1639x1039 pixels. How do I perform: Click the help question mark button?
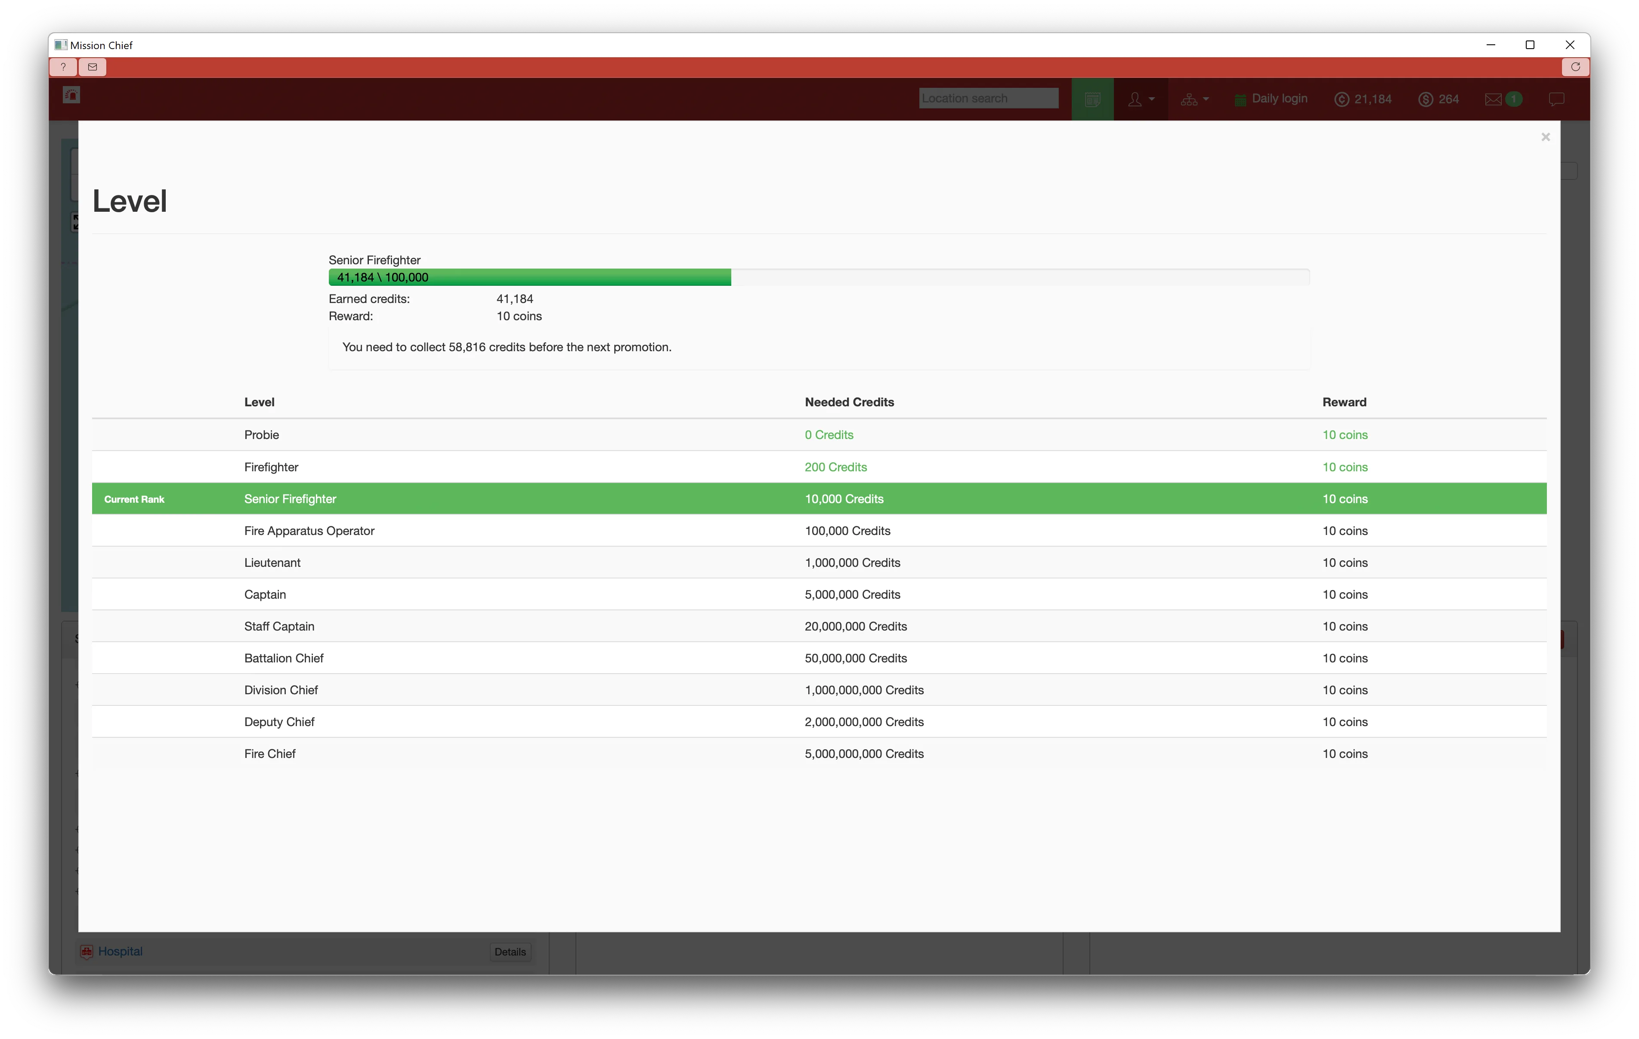pyautogui.click(x=63, y=67)
